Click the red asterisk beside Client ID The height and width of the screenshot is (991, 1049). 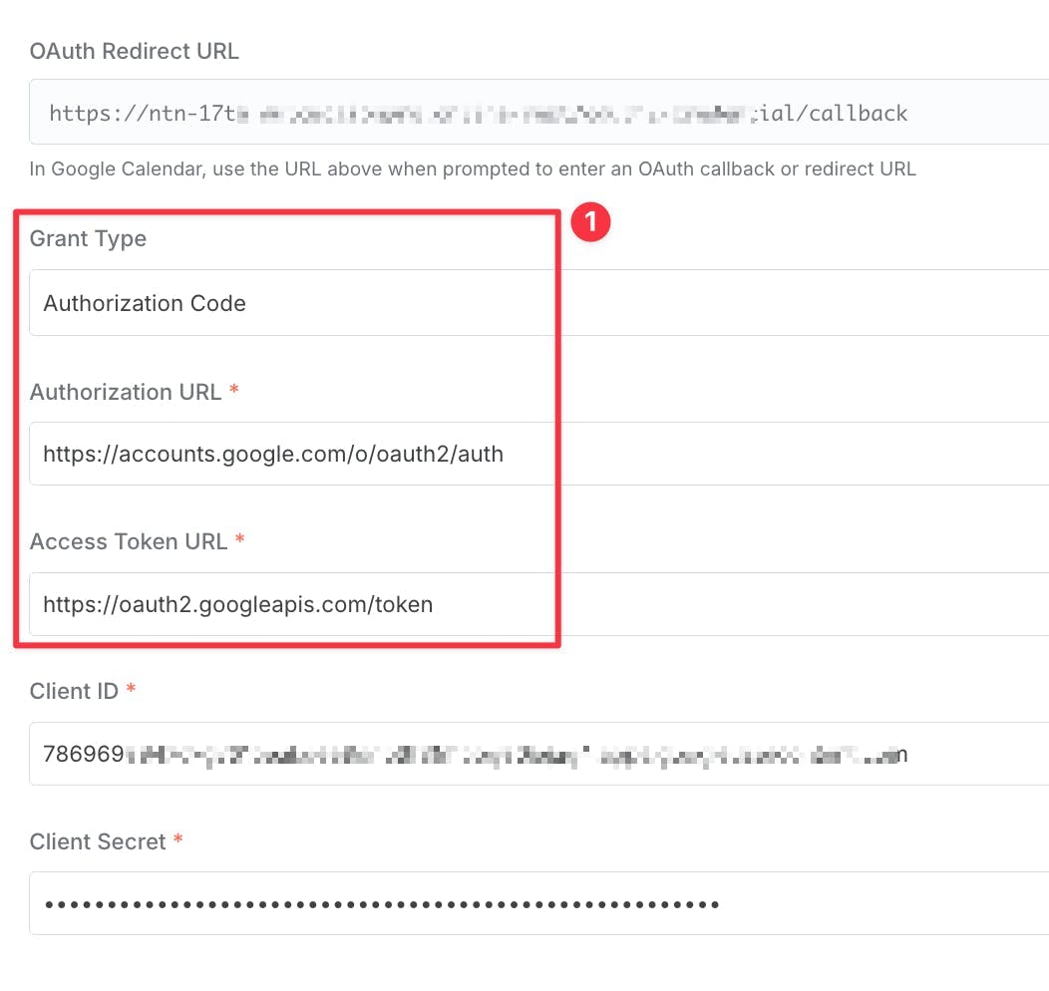pos(132,689)
